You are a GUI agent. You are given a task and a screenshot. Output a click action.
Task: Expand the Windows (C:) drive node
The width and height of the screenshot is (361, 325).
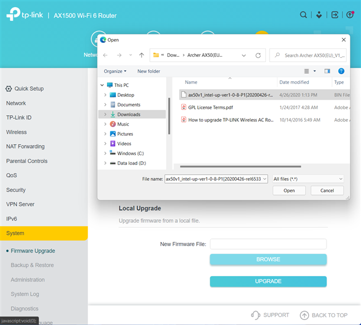105,153
